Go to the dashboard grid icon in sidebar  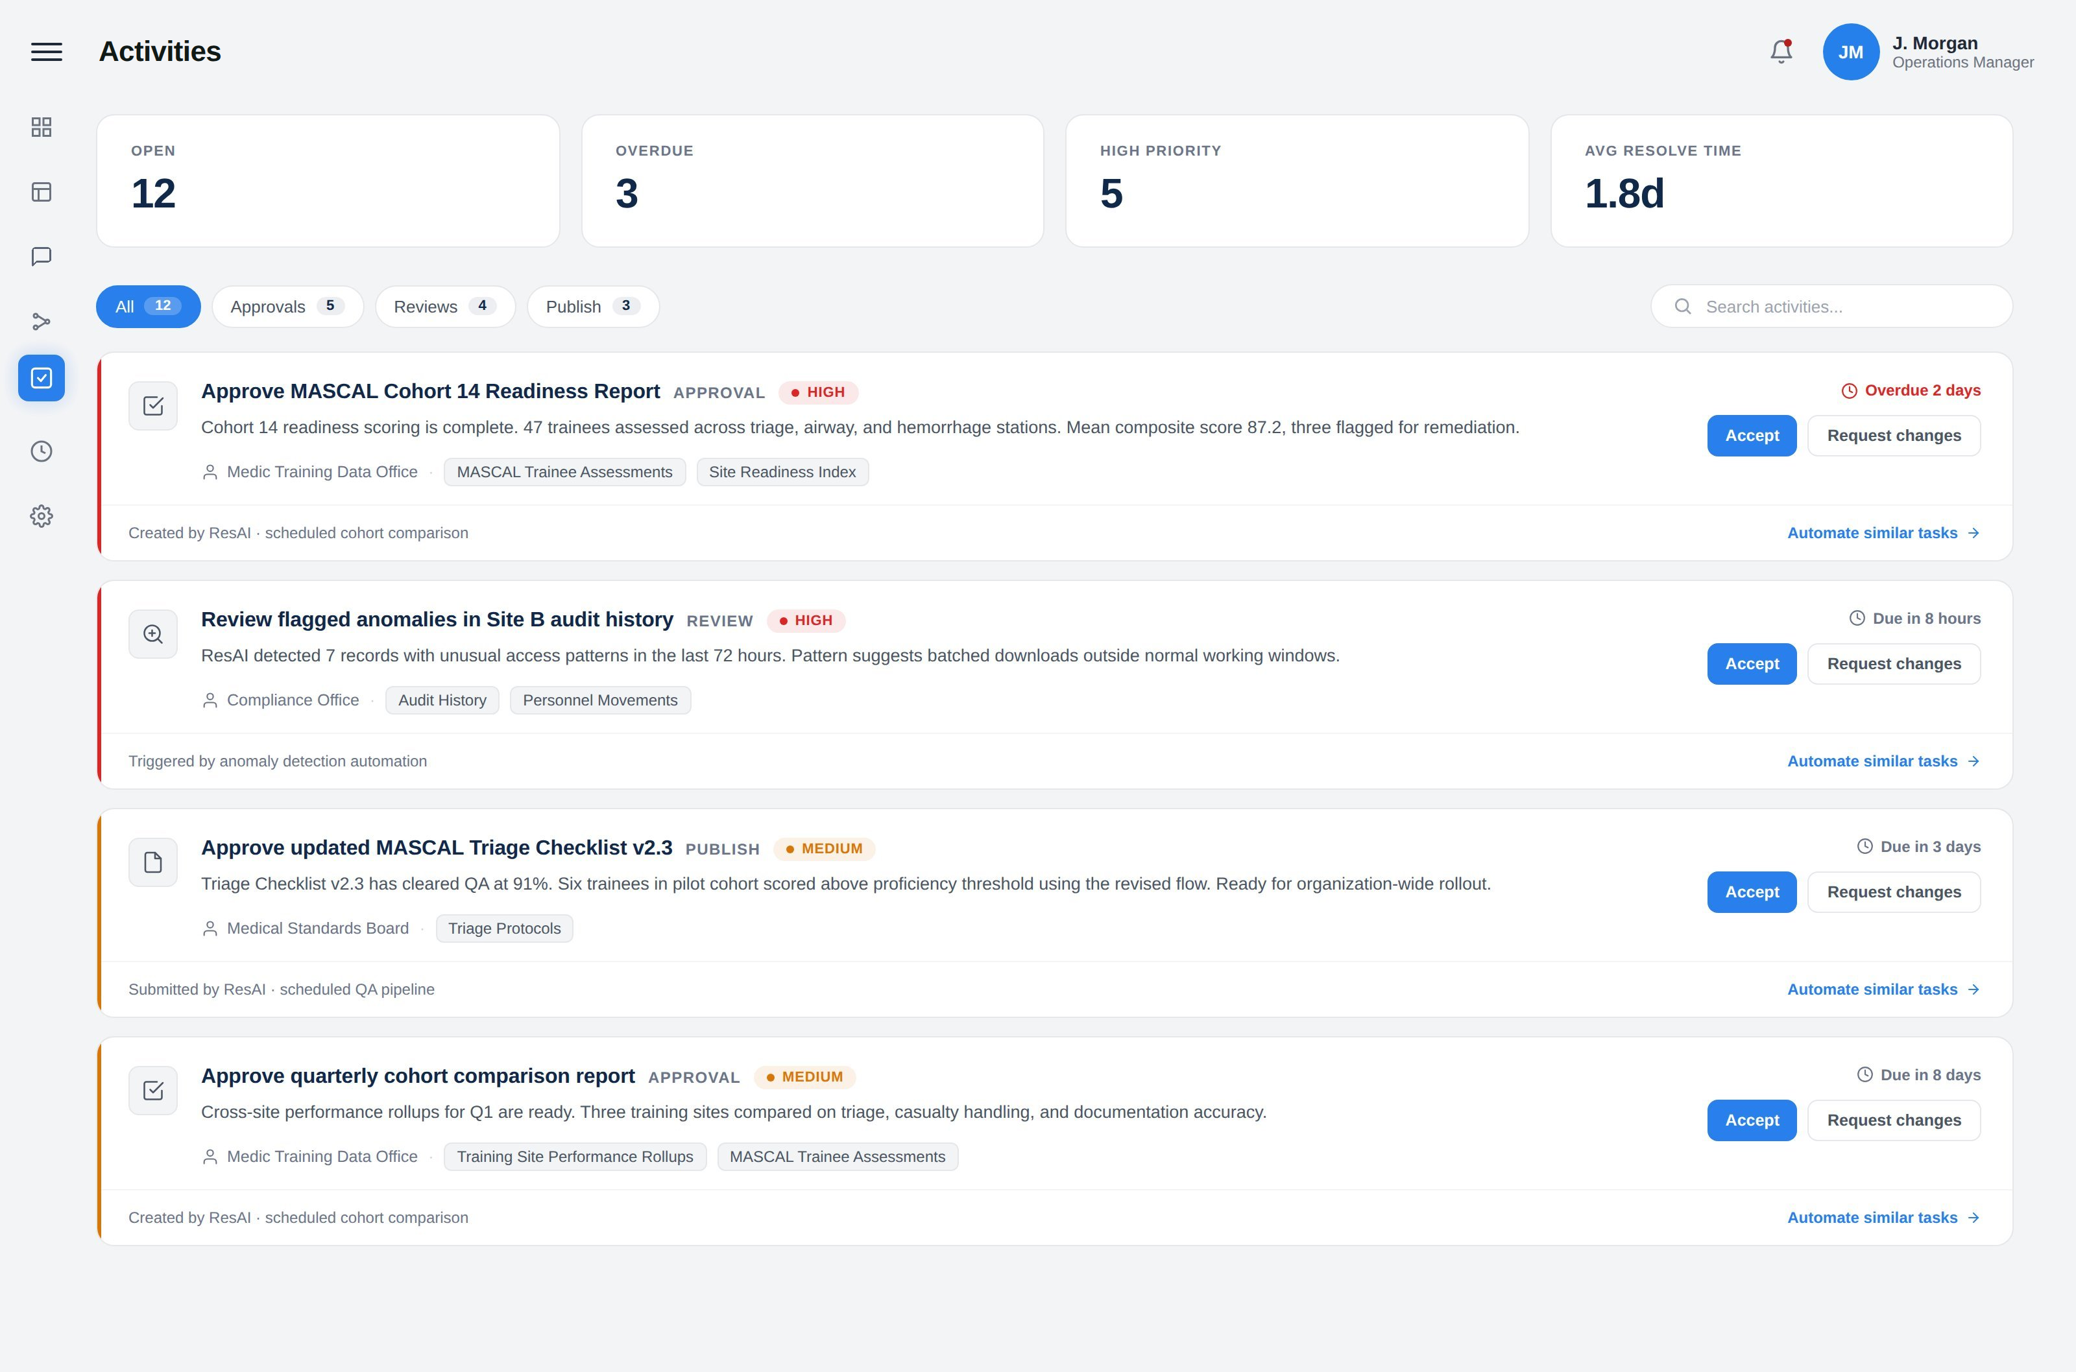pyautogui.click(x=41, y=127)
